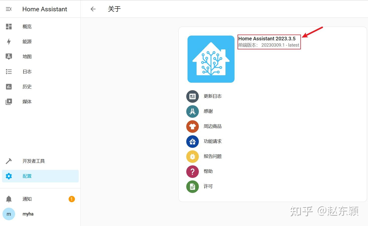Go back using the arrow next to 关于
Screen dimensions: 368x226
coord(93,9)
